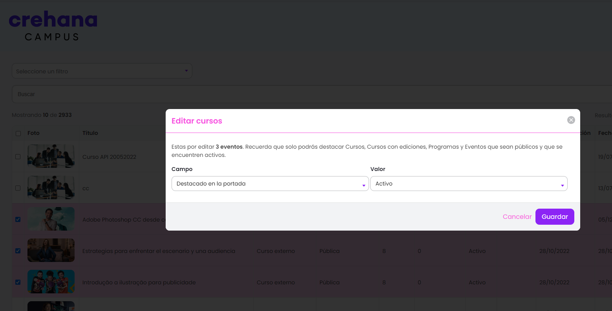Open the cc course thumbnail
Image resolution: width=612 pixels, height=311 pixels.
(51, 187)
